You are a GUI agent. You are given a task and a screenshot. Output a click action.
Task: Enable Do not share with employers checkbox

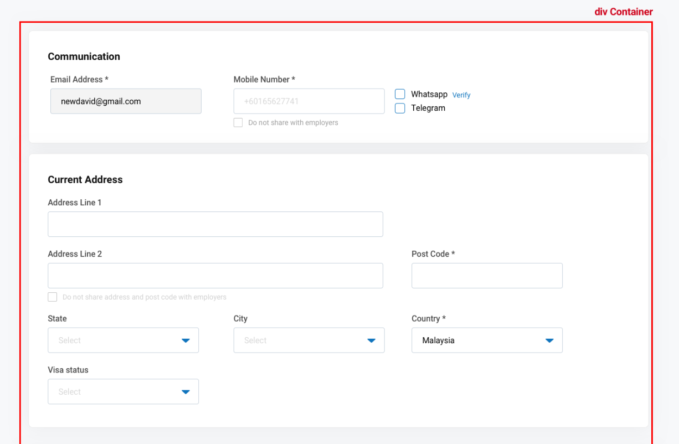click(238, 123)
